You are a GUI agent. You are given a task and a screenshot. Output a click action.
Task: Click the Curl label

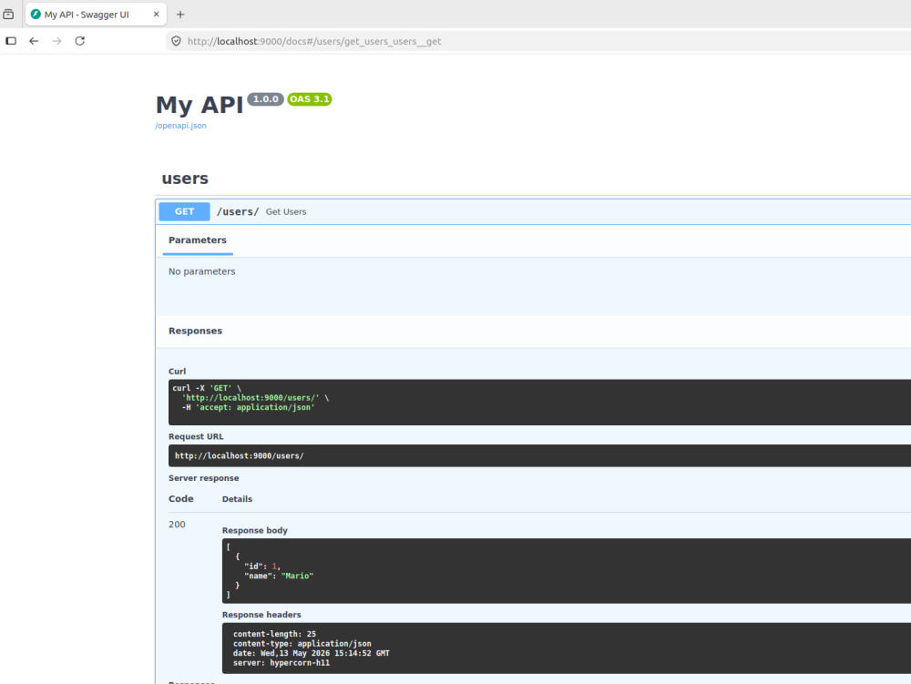click(178, 372)
